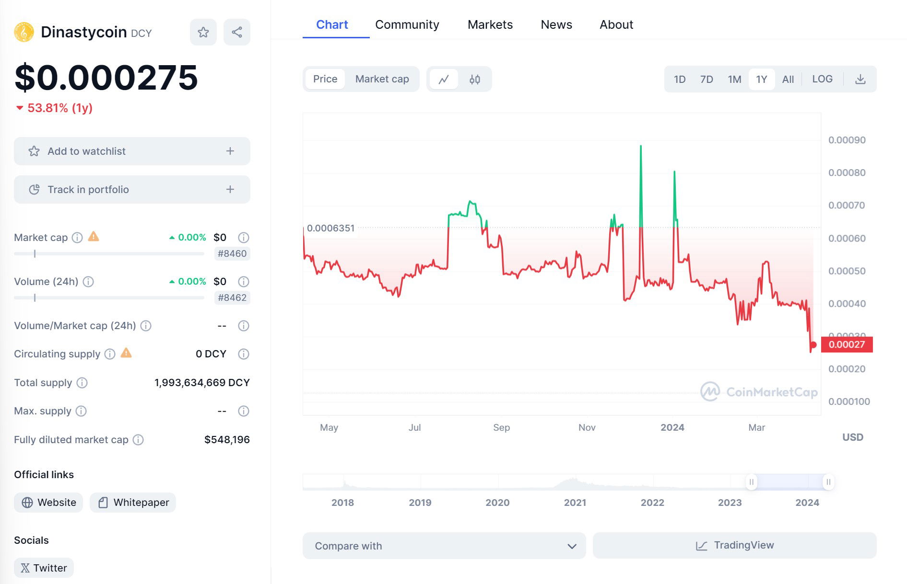The height and width of the screenshot is (584, 907).
Task: Toggle chart to Market cap view
Action: 382,79
